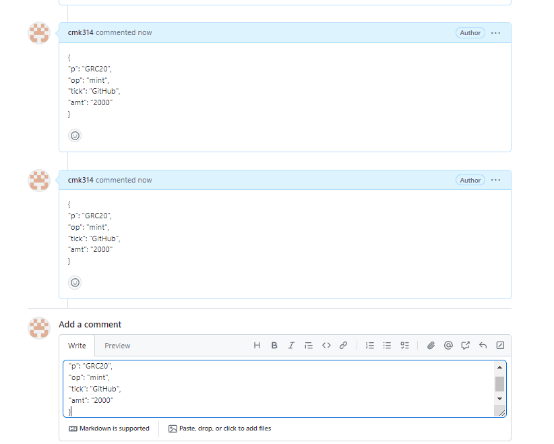The width and height of the screenshot is (554, 444).
Task: Click the avatar beside the last posted comment
Action: (x=39, y=180)
